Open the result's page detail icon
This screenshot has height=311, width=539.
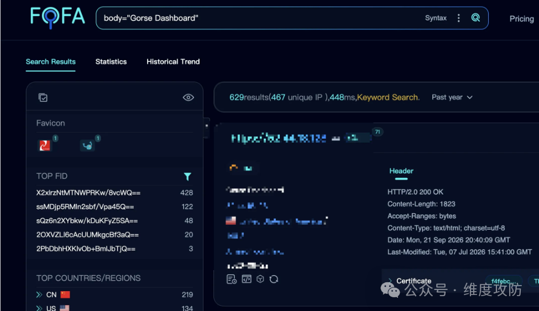231,279
